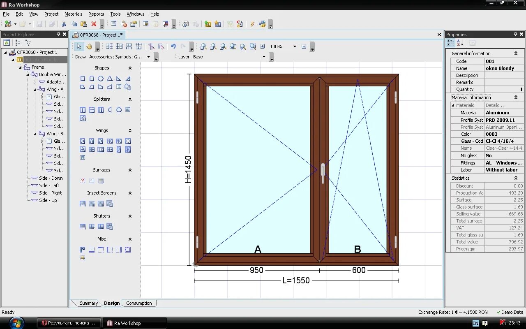
Task: Click the first insect screen icon
Action: (x=83, y=204)
